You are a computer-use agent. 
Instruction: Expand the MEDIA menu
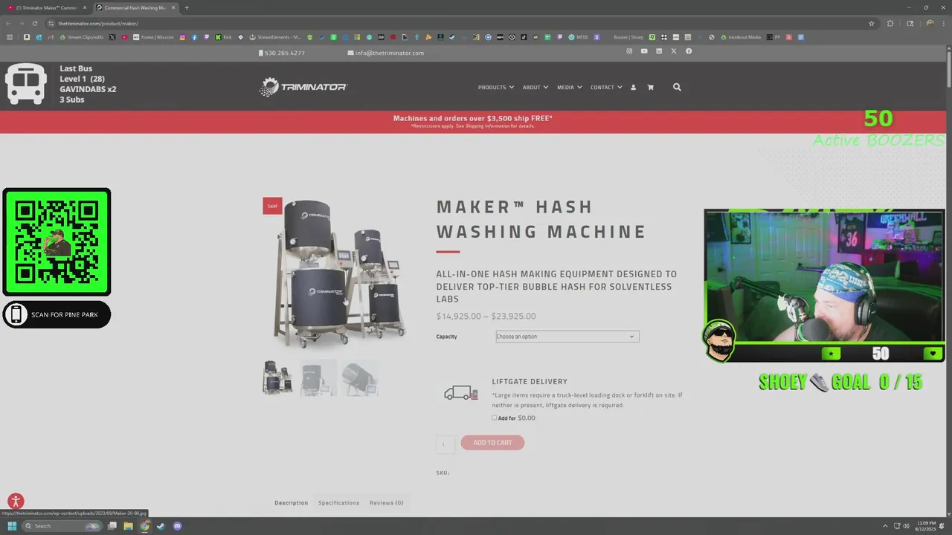(569, 87)
